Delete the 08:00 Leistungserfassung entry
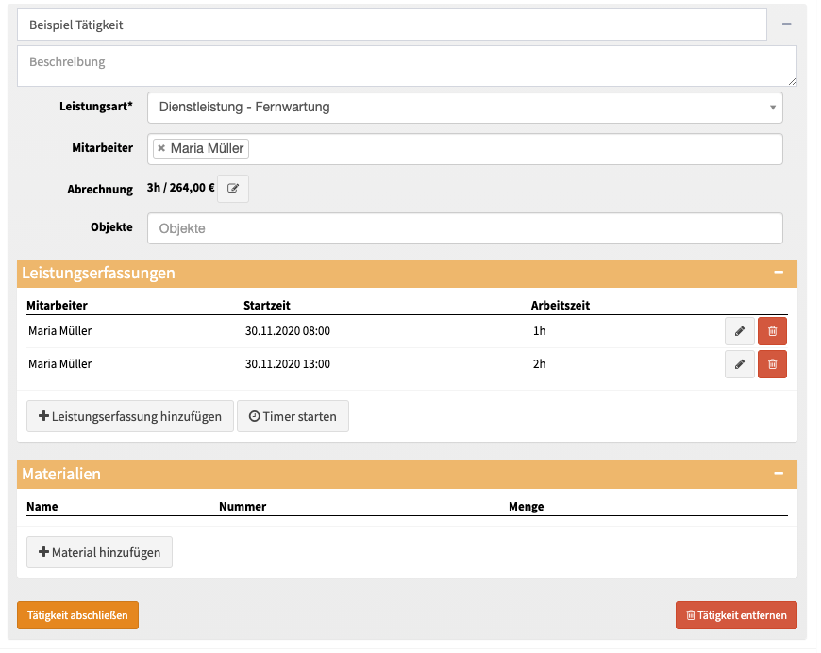821x653 pixels. 772,331
